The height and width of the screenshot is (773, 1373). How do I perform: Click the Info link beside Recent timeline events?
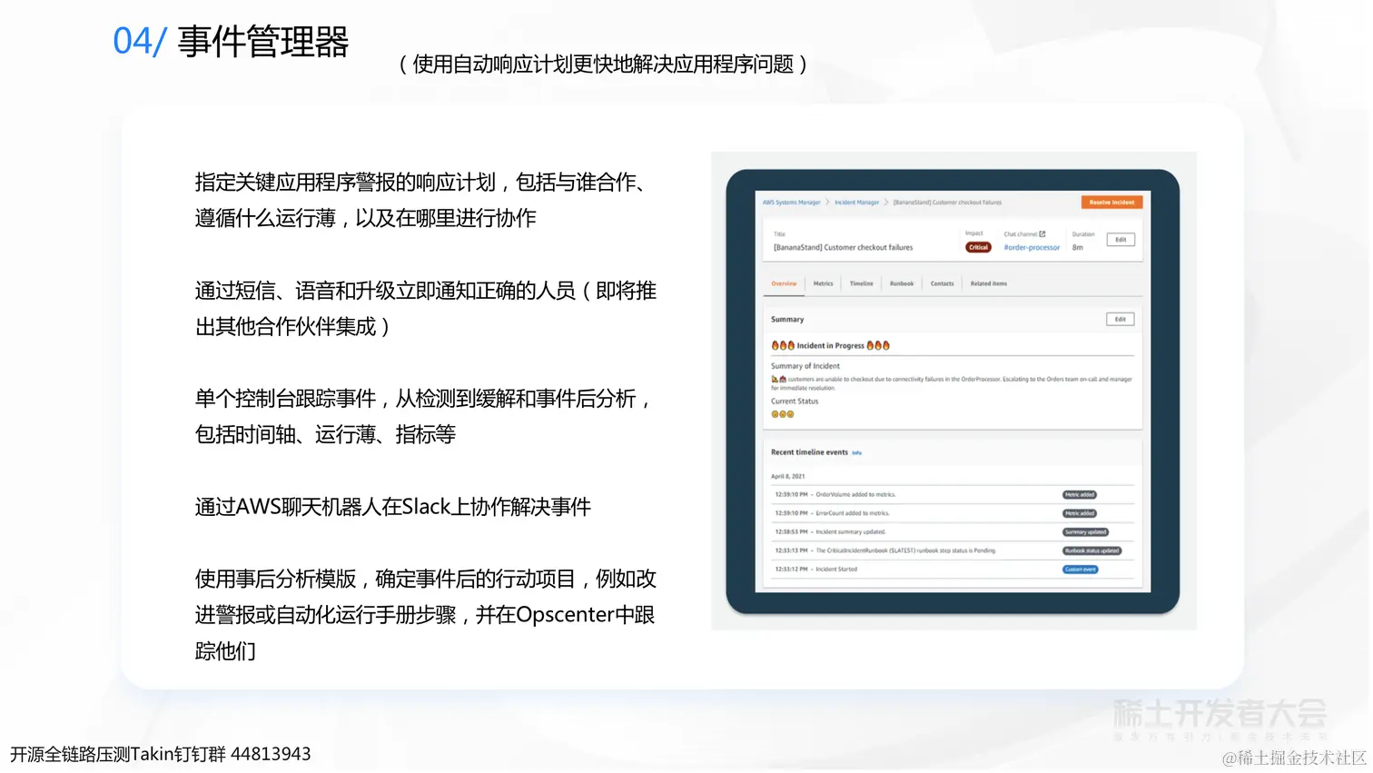856,452
